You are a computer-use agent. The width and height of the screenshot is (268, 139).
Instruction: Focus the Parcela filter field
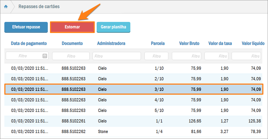[156, 56]
